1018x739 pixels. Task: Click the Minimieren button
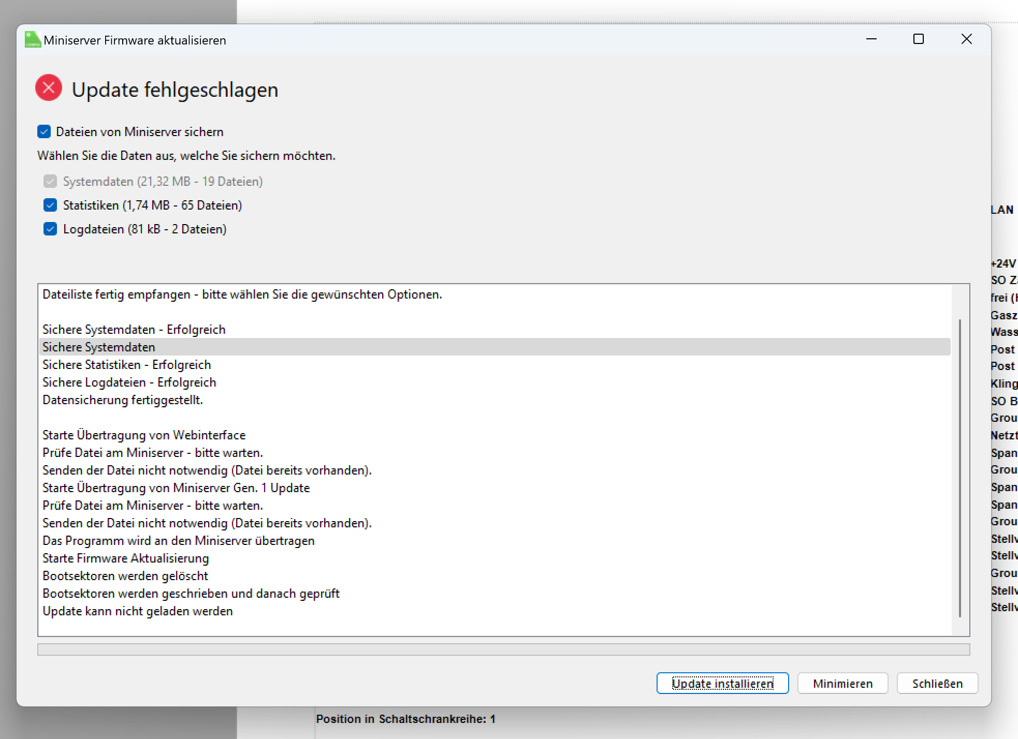tap(842, 684)
